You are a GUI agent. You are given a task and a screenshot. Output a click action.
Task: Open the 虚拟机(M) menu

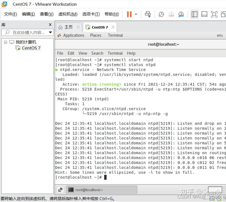coord(68,14)
